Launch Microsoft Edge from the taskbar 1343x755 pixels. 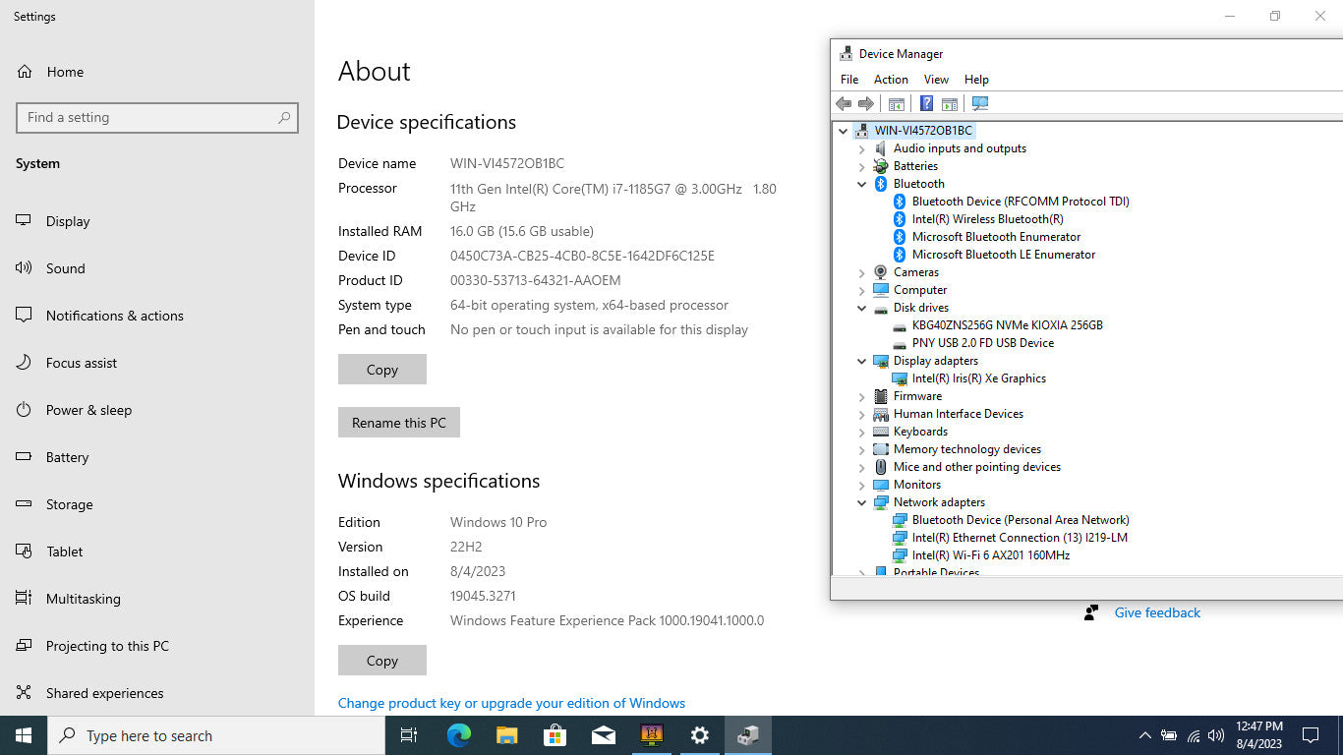tap(459, 735)
